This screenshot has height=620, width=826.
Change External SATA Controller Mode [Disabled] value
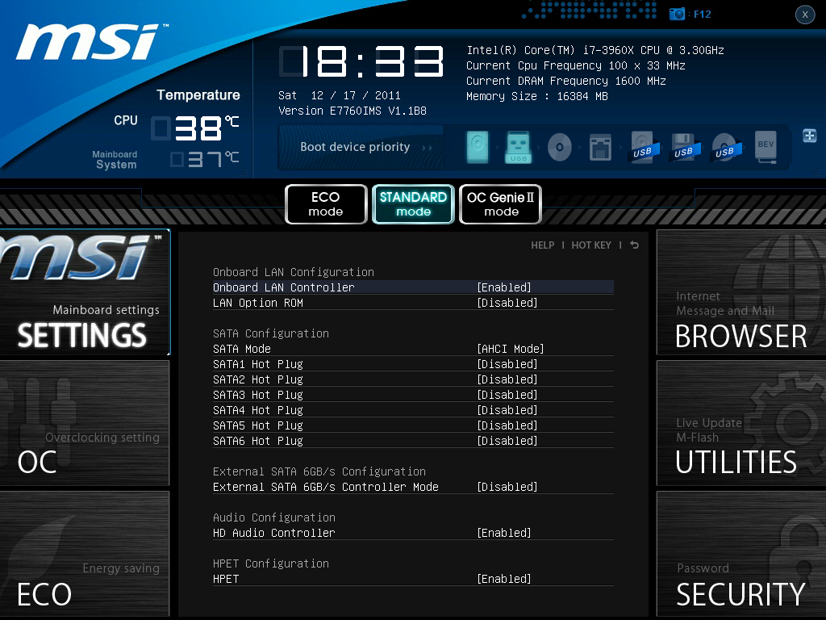(507, 487)
